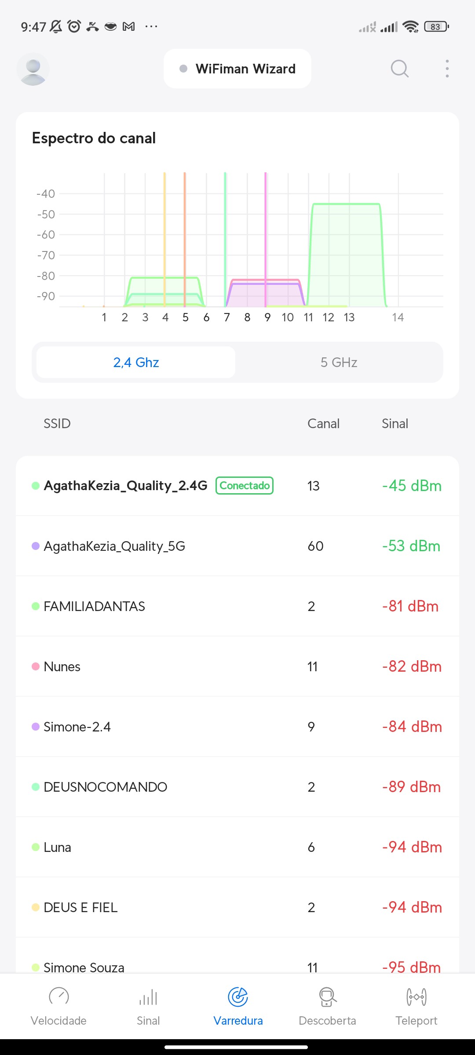The height and width of the screenshot is (1055, 475).
Task: Sort networks by Canal column
Action: coord(323,423)
